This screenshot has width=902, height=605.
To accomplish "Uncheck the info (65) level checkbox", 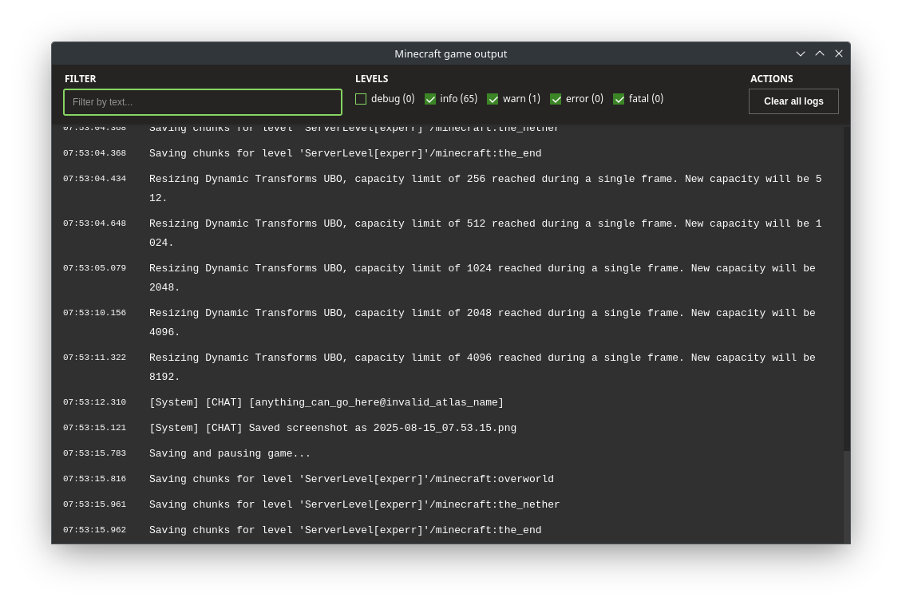I will coord(430,99).
